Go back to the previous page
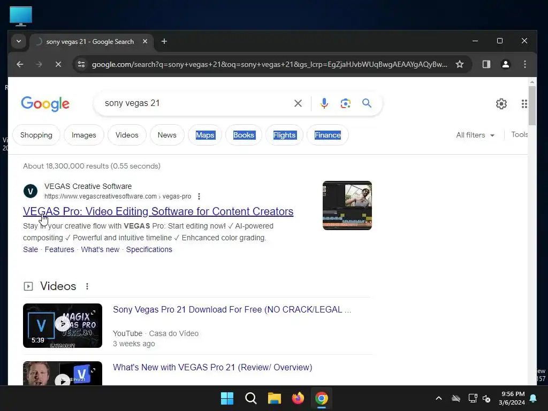 pos(20,64)
